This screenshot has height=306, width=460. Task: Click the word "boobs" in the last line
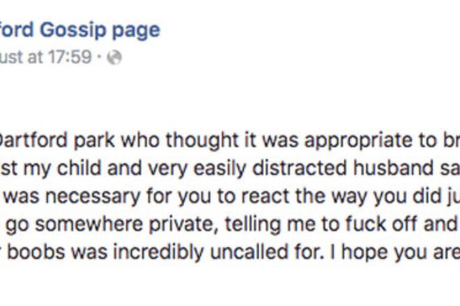pyautogui.click(x=36, y=252)
